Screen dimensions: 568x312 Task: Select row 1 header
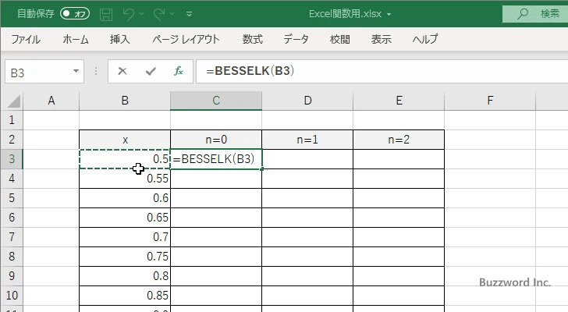(x=12, y=120)
